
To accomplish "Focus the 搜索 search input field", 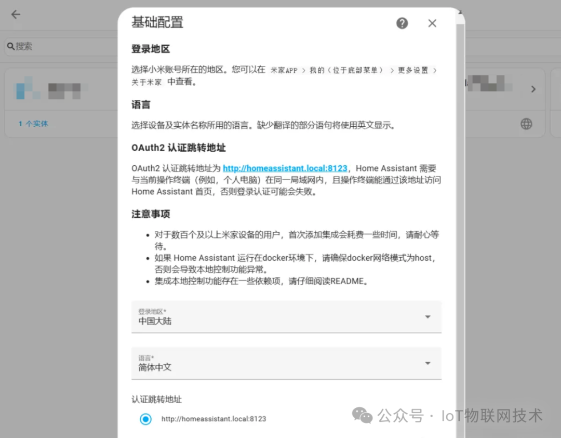I will (62, 47).
